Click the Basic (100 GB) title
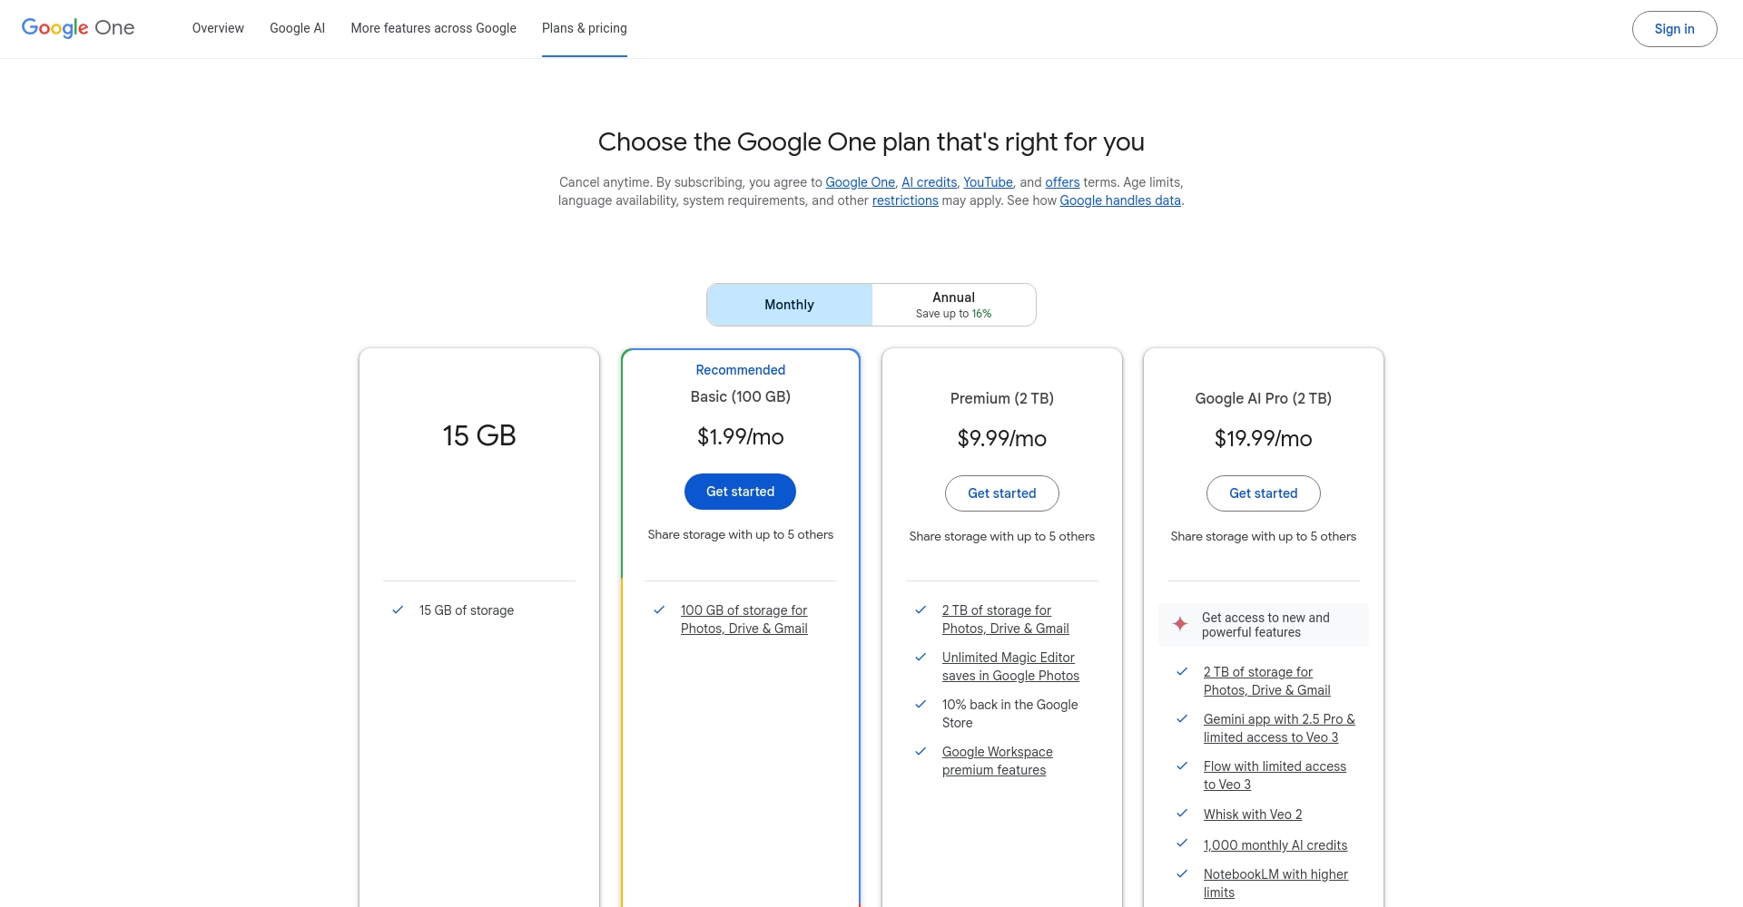The height and width of the screenshot is (907, 1743). point(740,396)
